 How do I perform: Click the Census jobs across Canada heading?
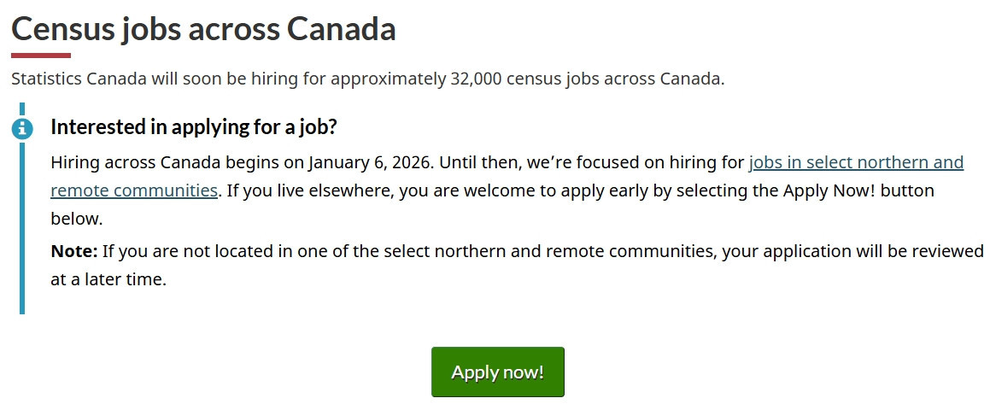[x=203, y=29]
